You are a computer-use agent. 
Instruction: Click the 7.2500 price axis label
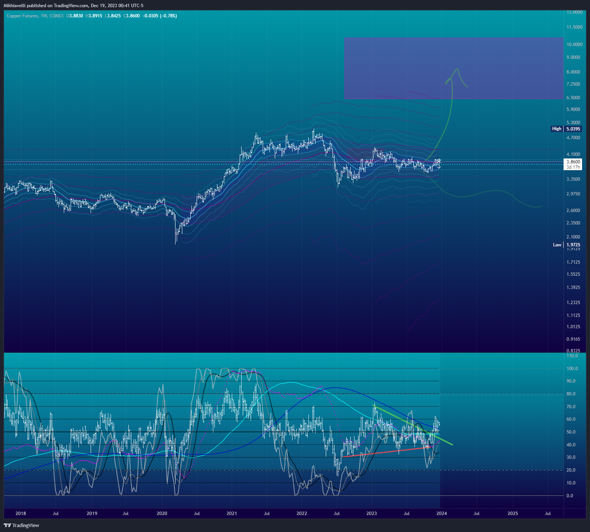click(573, 84)
